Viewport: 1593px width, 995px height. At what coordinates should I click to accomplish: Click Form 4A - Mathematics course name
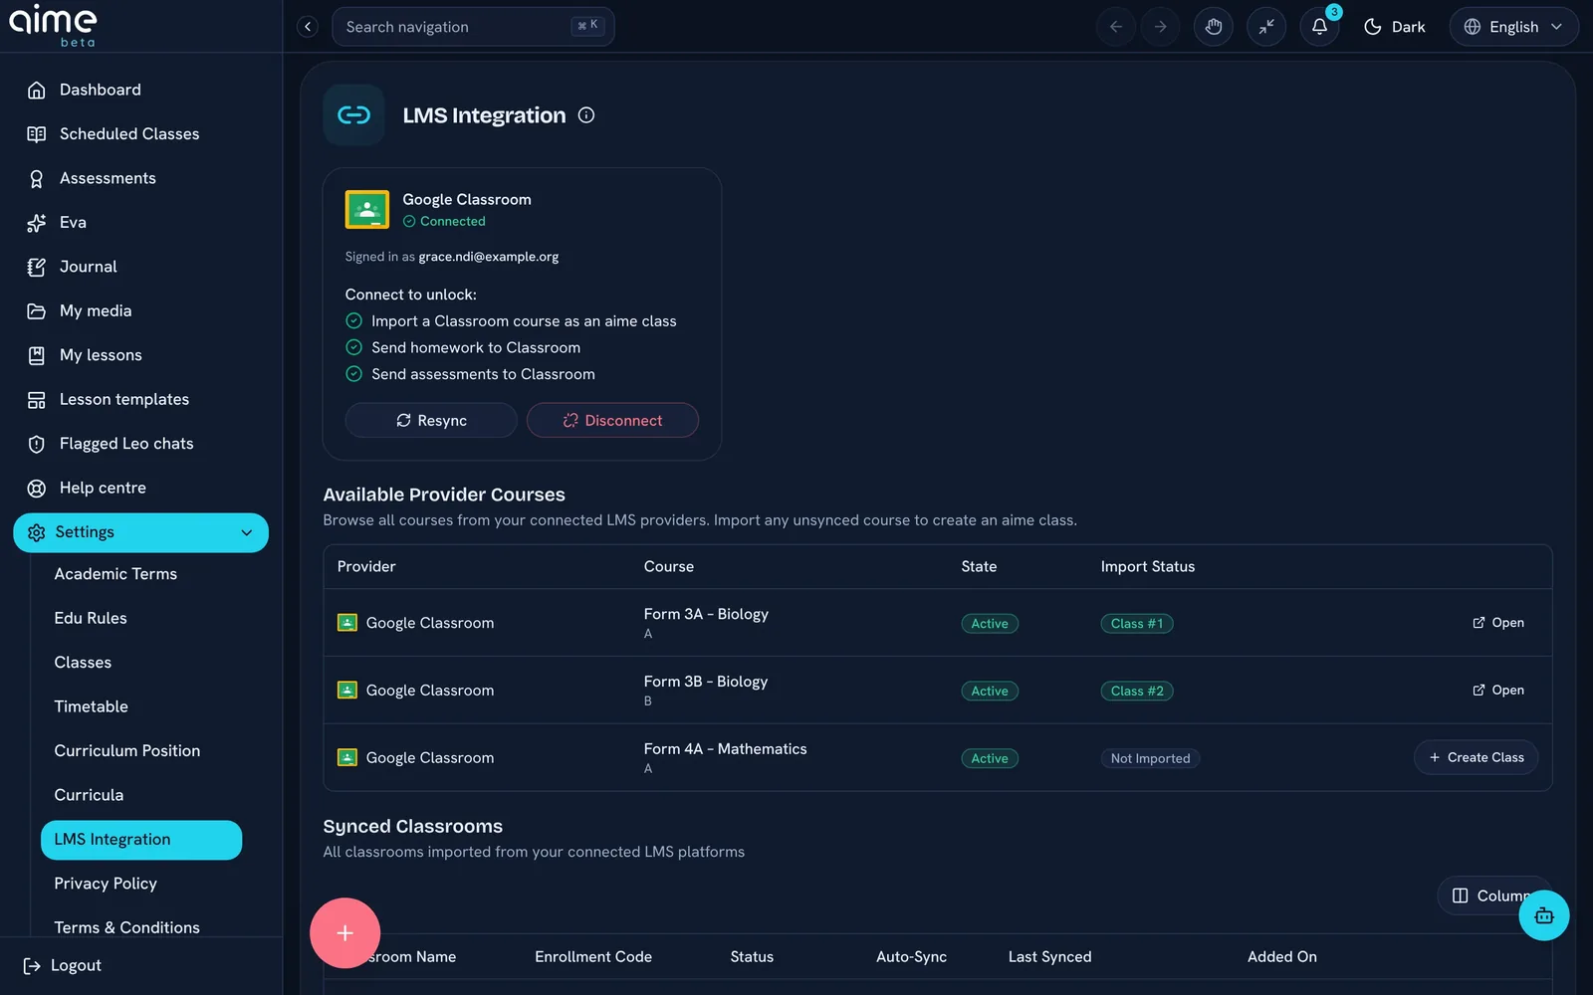click(x=725, y=749)
